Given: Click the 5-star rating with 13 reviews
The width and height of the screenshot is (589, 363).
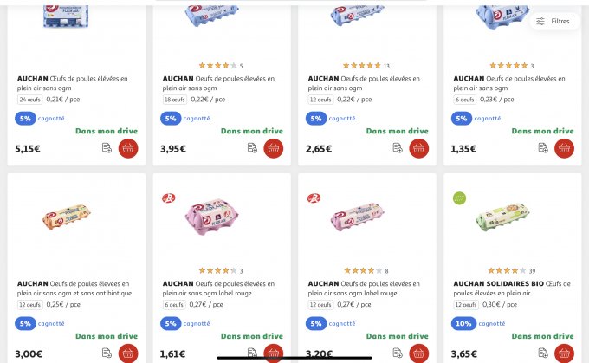Looking at the screenshot, I should pyautogui.click(x=362, y=66).
